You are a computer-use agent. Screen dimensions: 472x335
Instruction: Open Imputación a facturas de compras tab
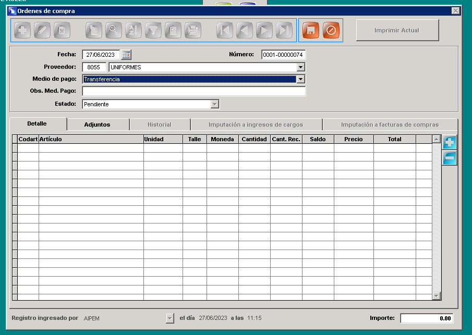tap(390, 125)
